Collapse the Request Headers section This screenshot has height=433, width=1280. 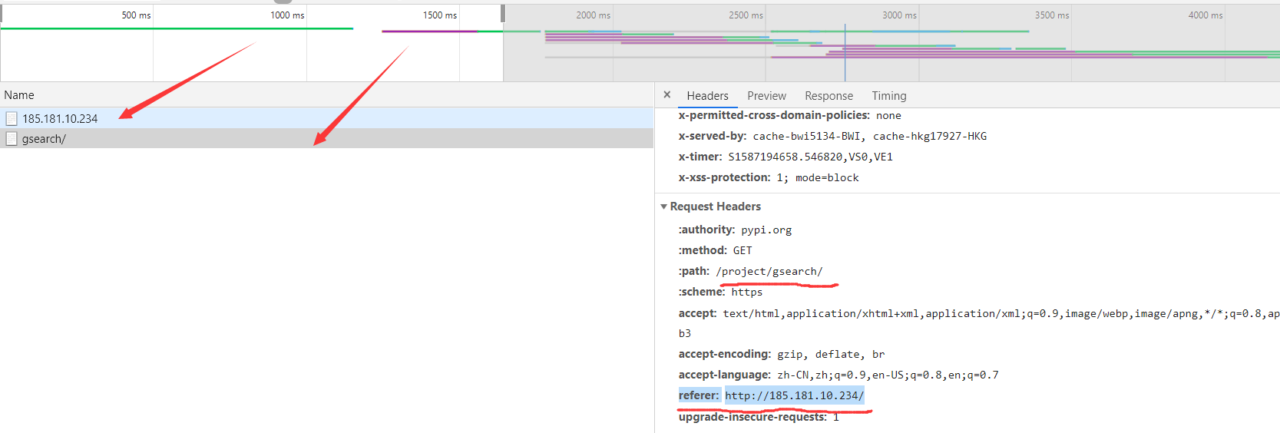point(664,207)
